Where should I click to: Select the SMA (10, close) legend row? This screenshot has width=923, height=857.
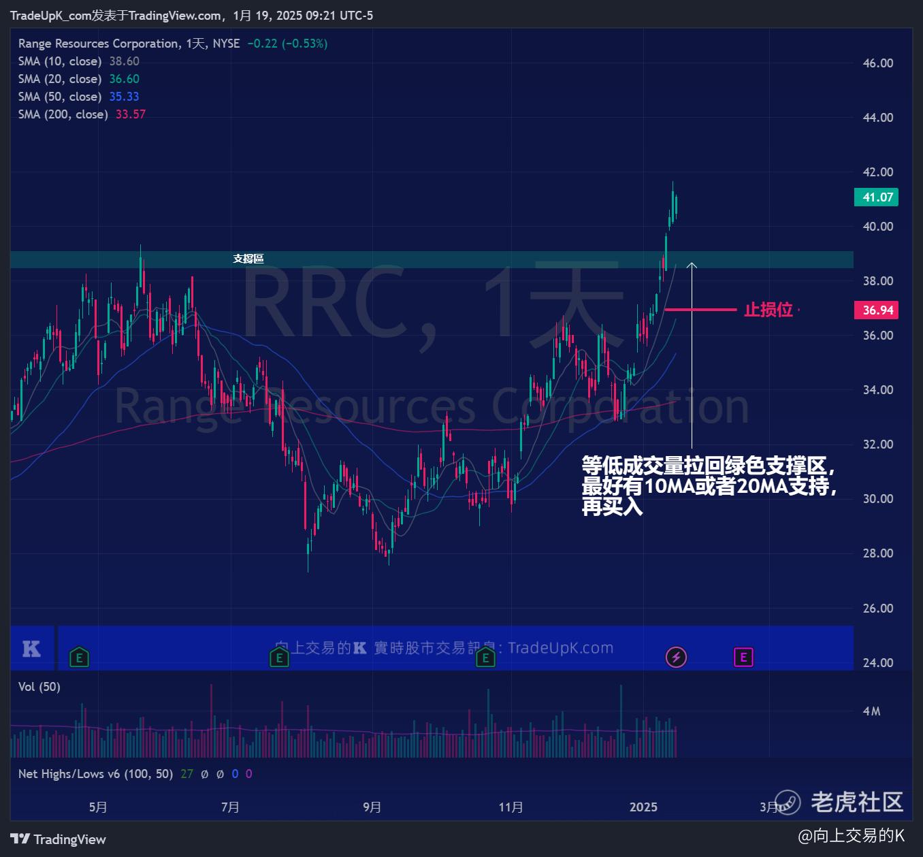point(79,61)
